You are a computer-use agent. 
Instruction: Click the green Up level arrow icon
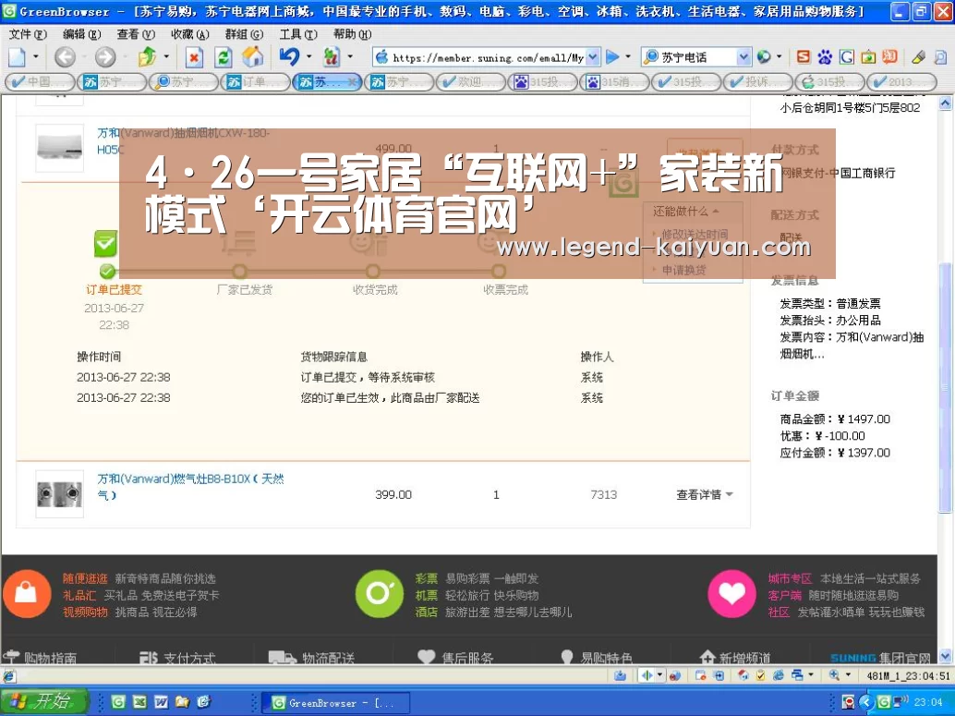pos(147,57)
